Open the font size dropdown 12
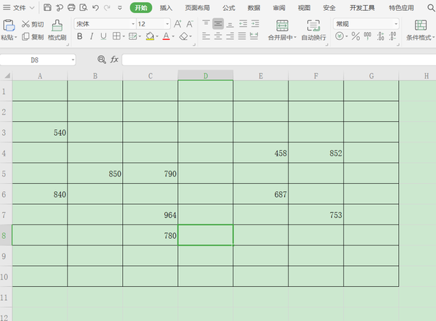The width and height of the screenshot is (436, 321). point(167,24)
